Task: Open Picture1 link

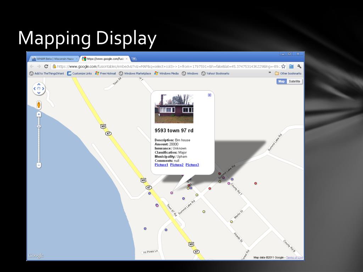Action: point(161,165)
